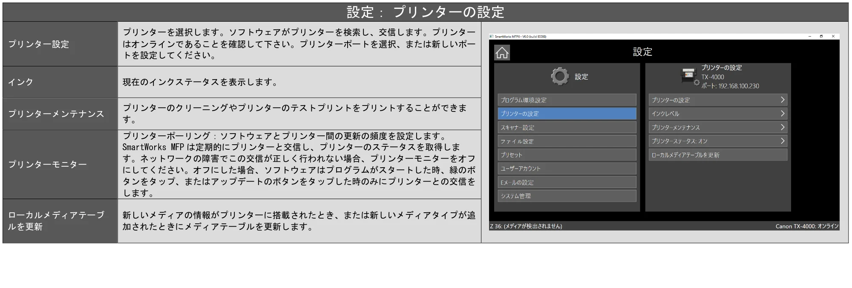Screen dimensions: 852x288
Task: Click the インク table row header
Action: point(60,82)
